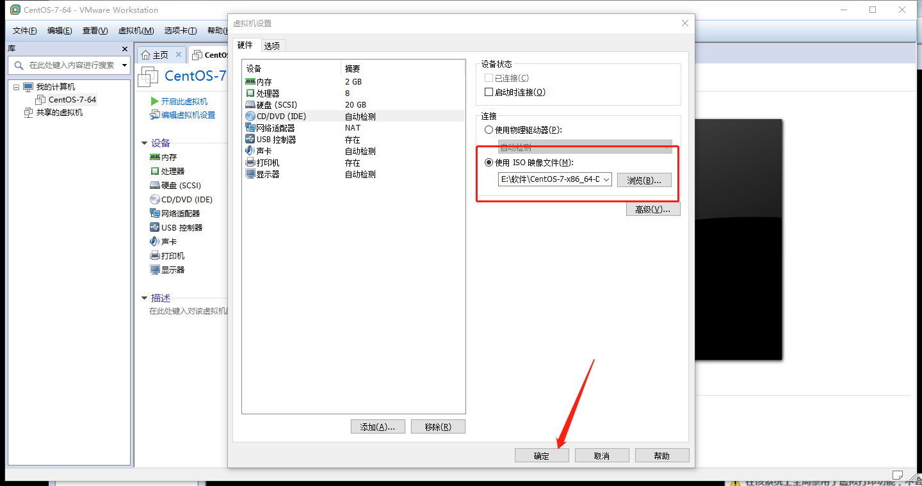Screen dimensions: 922x486
Task: Open the 编辑(E) menu
Action: [x=60, y=31]
